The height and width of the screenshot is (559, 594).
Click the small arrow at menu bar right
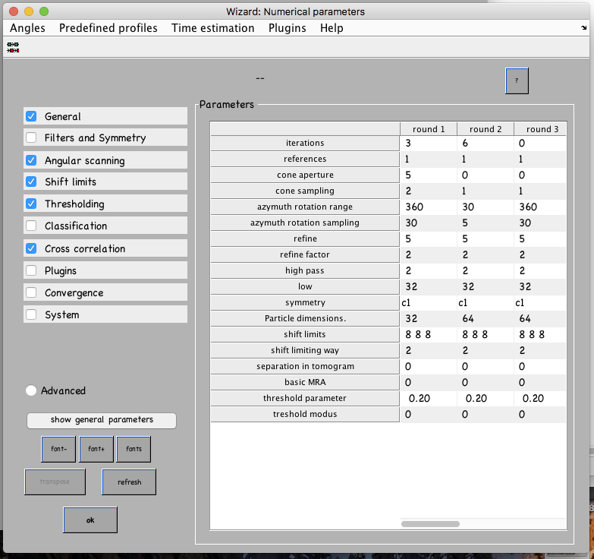coord(584,27)
